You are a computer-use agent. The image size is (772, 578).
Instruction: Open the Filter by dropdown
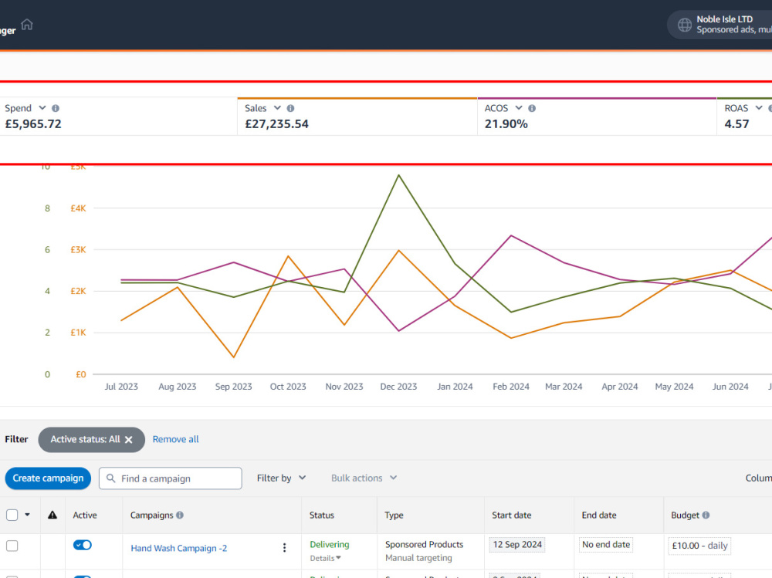click(281, 478)
